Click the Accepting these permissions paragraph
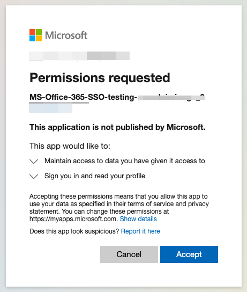 pos(119,208)
